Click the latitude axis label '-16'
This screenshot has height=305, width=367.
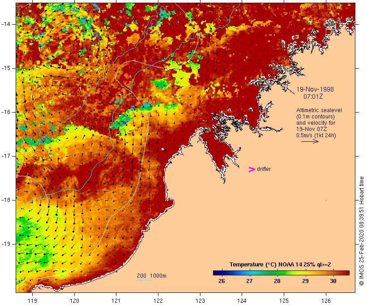5,112
